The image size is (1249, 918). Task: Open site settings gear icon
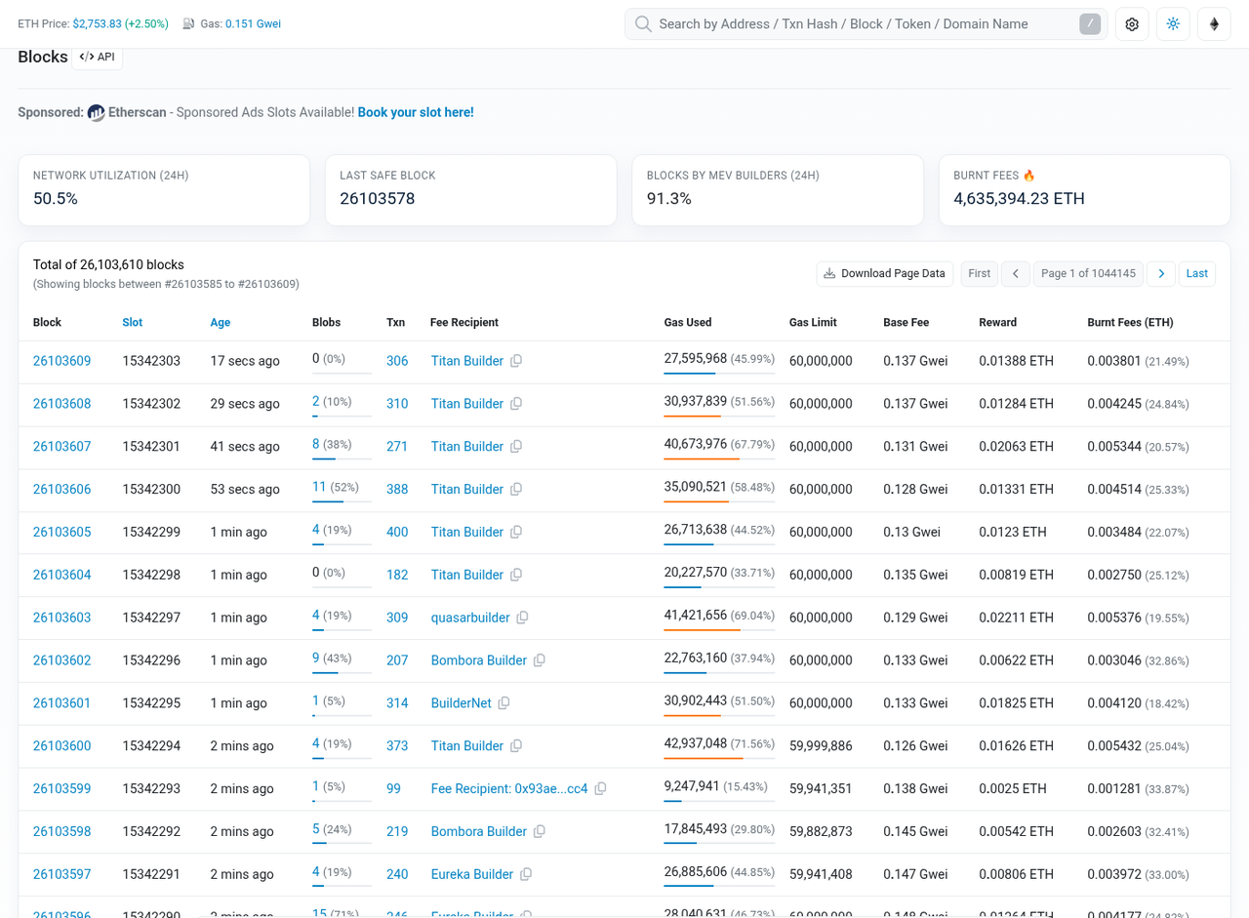1132,24
